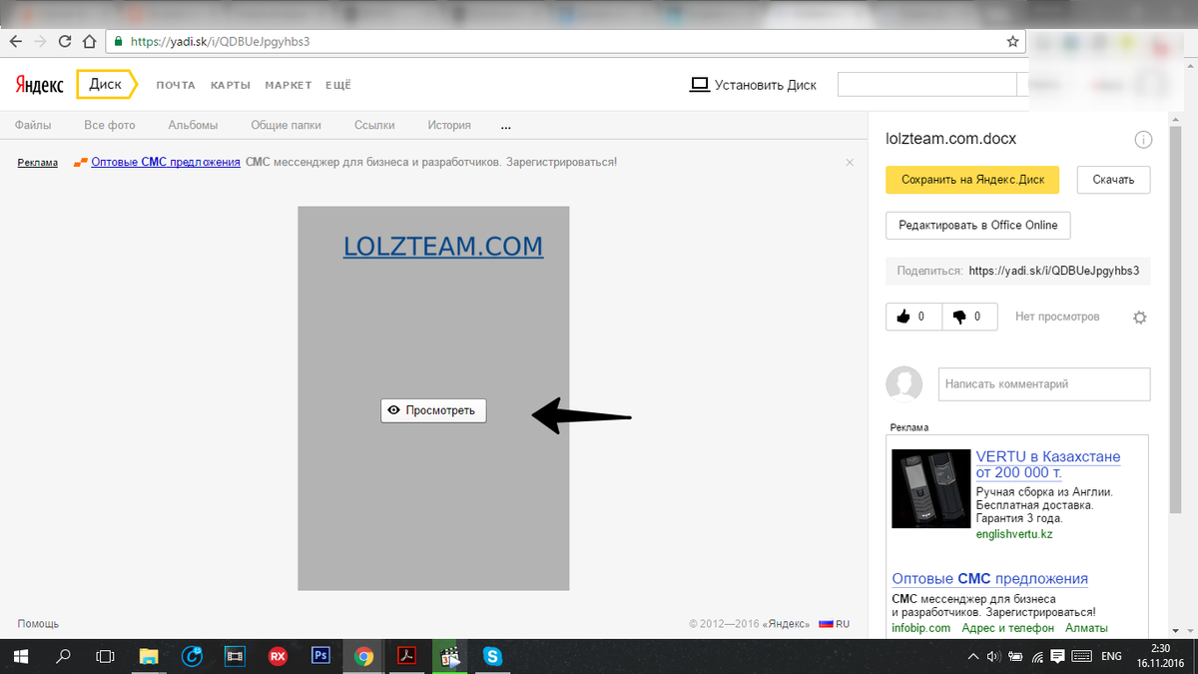Click the browser back arrow

point(16,42)
